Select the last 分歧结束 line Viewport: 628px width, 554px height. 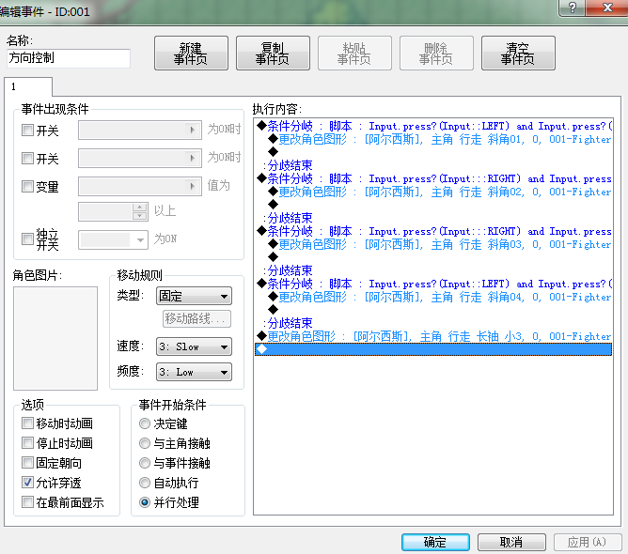pyautogui.click(x=433, y=323)
